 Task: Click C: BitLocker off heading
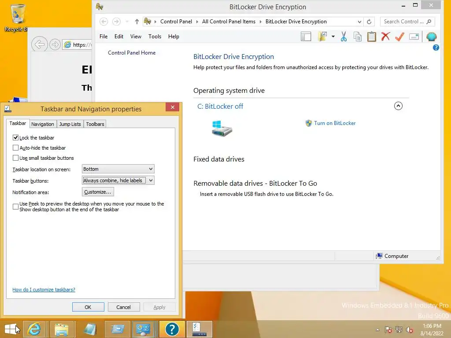click(x=220, y=107)
